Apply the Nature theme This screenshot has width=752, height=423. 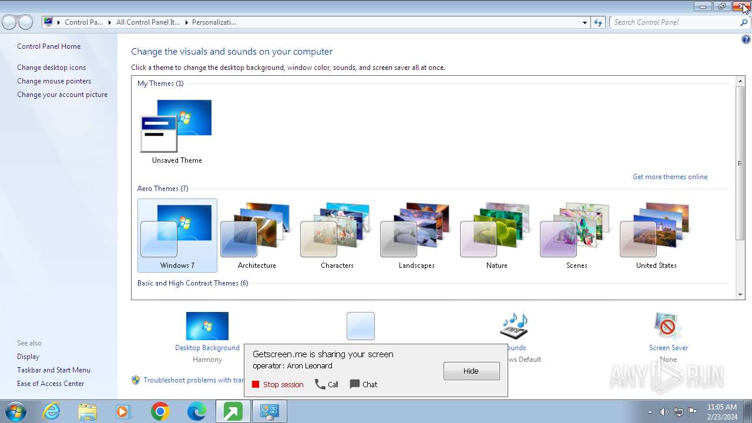coord(496,236)
